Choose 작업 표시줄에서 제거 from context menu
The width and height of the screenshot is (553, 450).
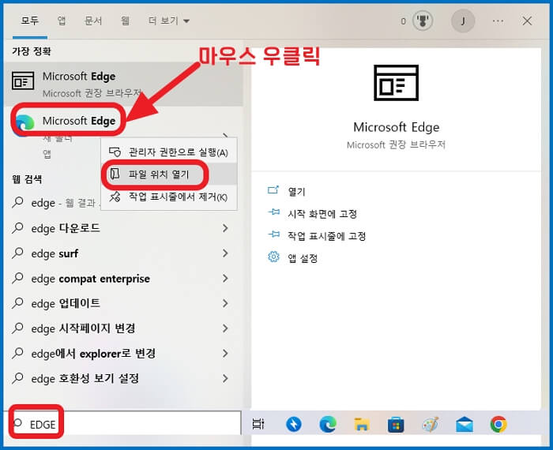point(168,197)
